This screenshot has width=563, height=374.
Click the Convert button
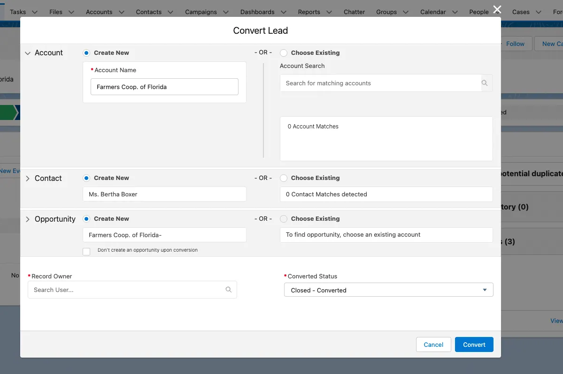click(474, 344)
